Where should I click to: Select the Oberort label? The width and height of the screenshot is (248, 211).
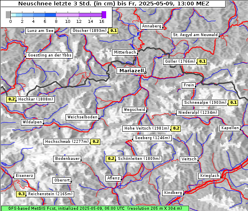62,180
